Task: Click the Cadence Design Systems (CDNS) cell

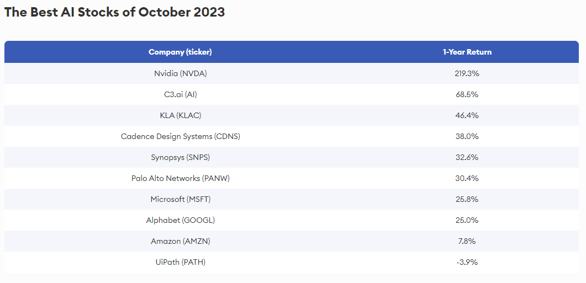Action: (x=181, y=136)
